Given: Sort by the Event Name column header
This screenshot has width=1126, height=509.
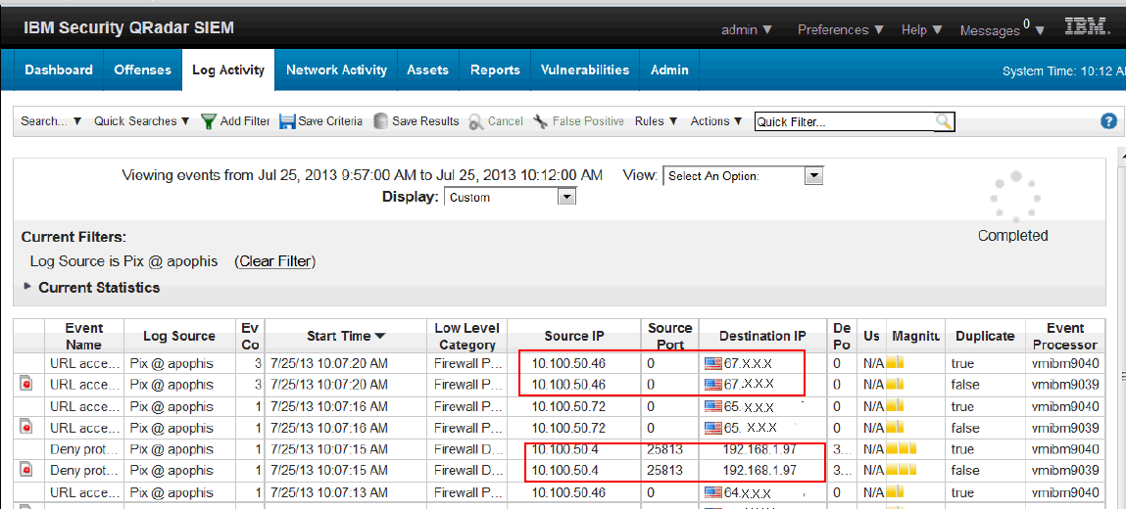Looking at the screenshot, I should [84, 336].
